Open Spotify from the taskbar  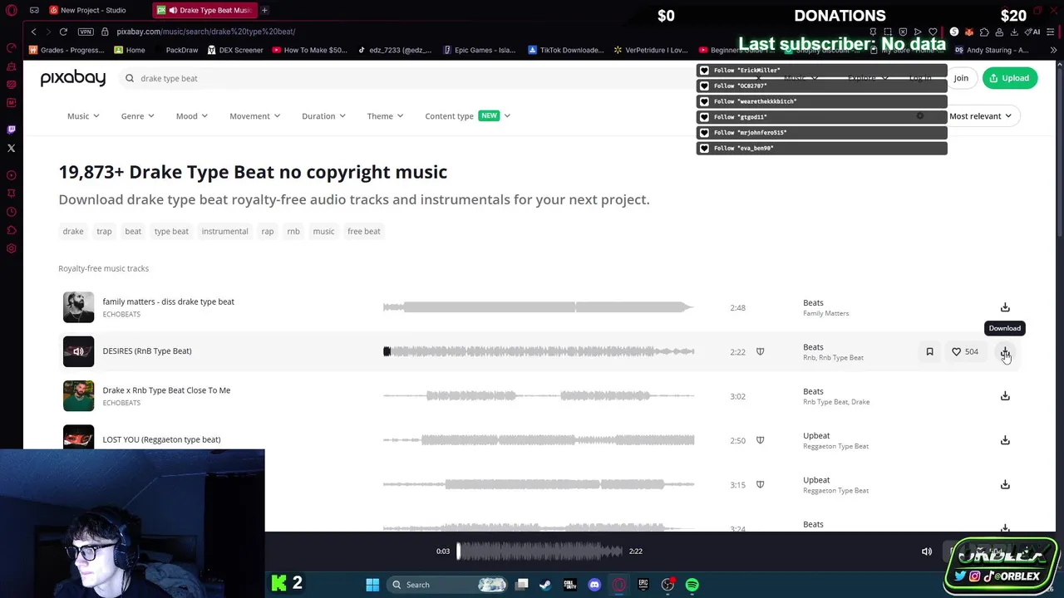692,585
